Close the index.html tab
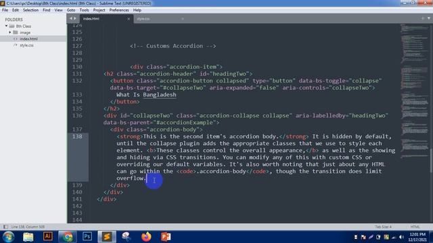The width and height of the screenshot is (433, 243). (129, 19)
